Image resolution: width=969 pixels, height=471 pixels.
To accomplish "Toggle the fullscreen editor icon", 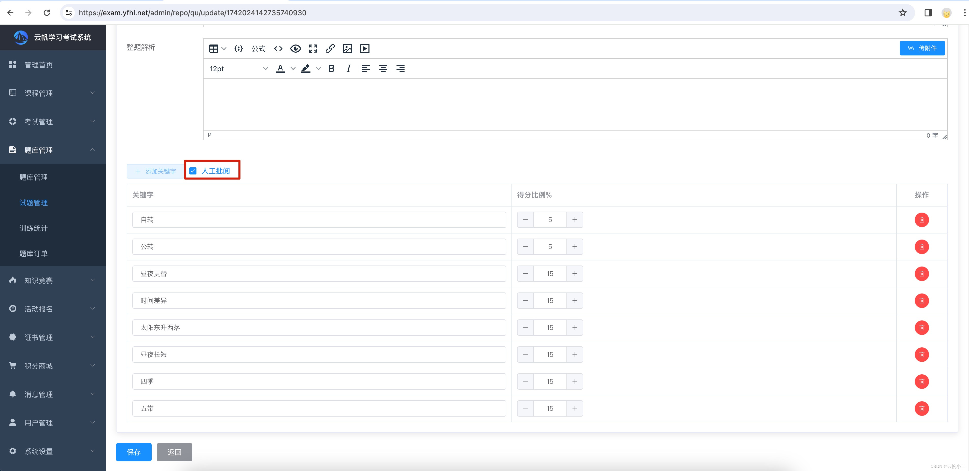I will (312, 49).
